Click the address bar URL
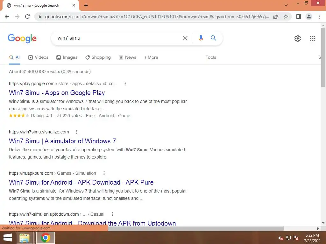 click(x=157, y=17)
